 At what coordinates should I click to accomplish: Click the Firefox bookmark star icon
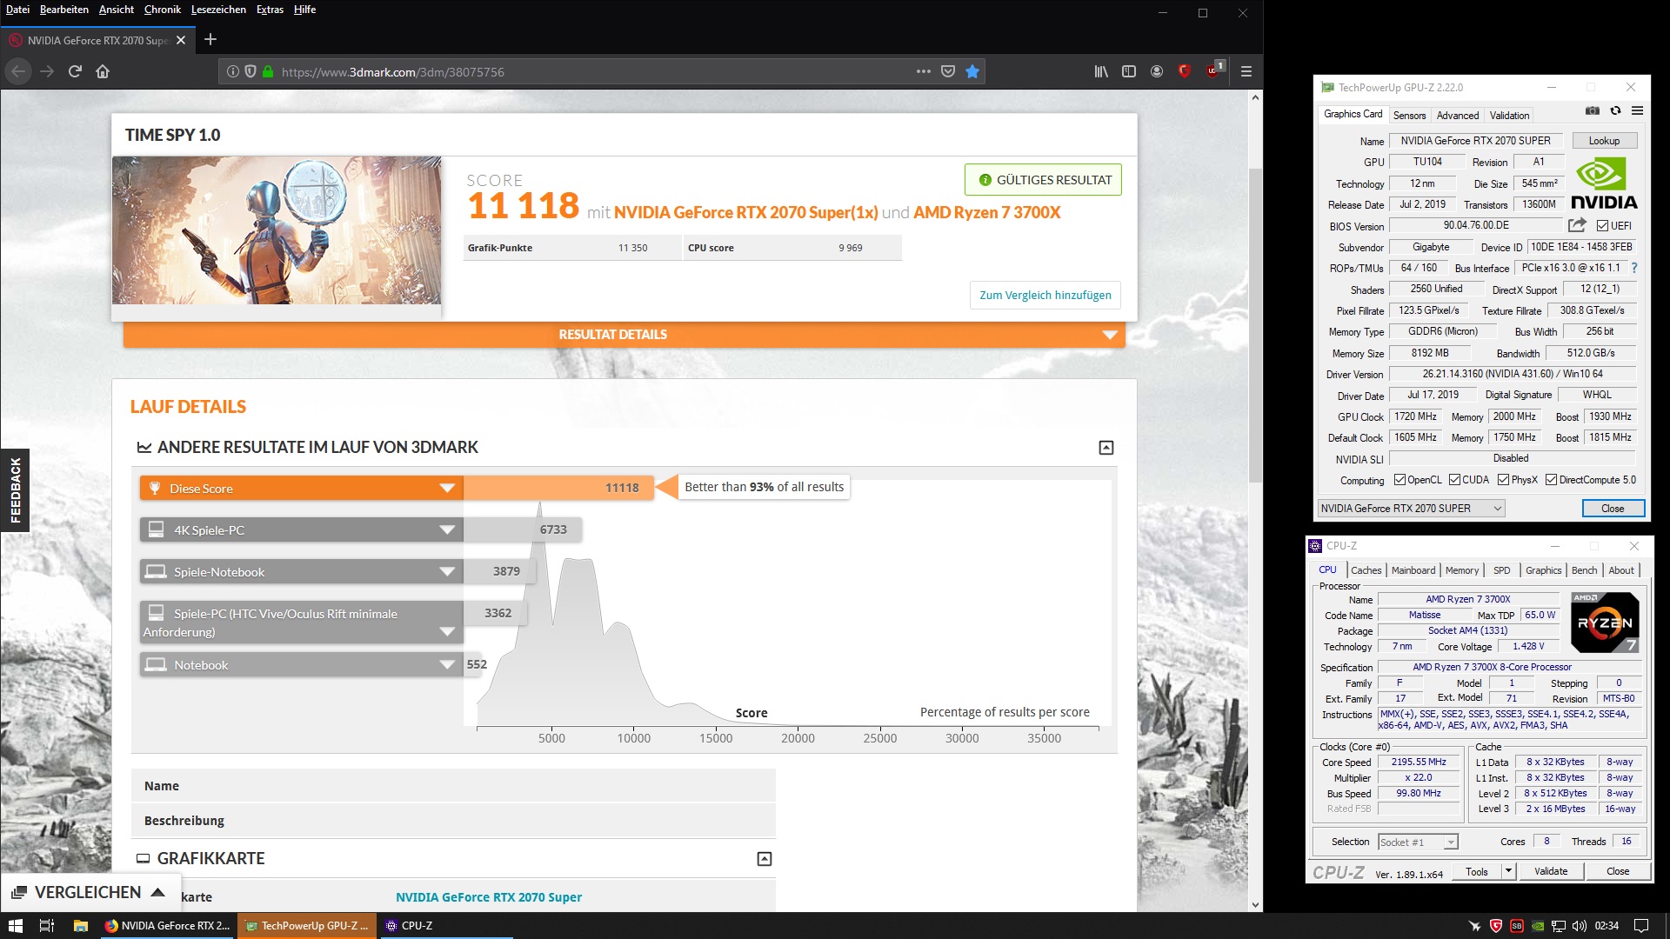972,72
